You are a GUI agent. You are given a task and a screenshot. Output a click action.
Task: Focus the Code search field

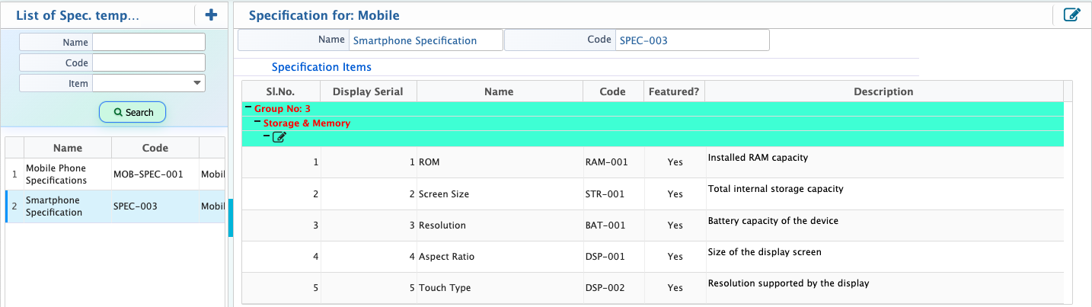coord(149,62)
